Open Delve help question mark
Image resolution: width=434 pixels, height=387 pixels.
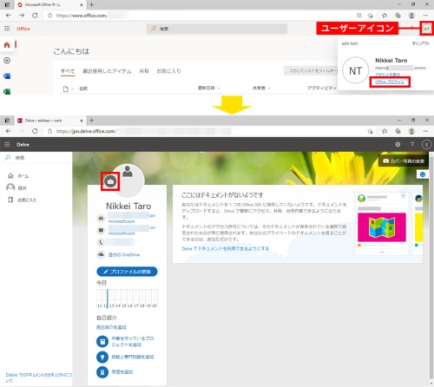click(412, 144)
